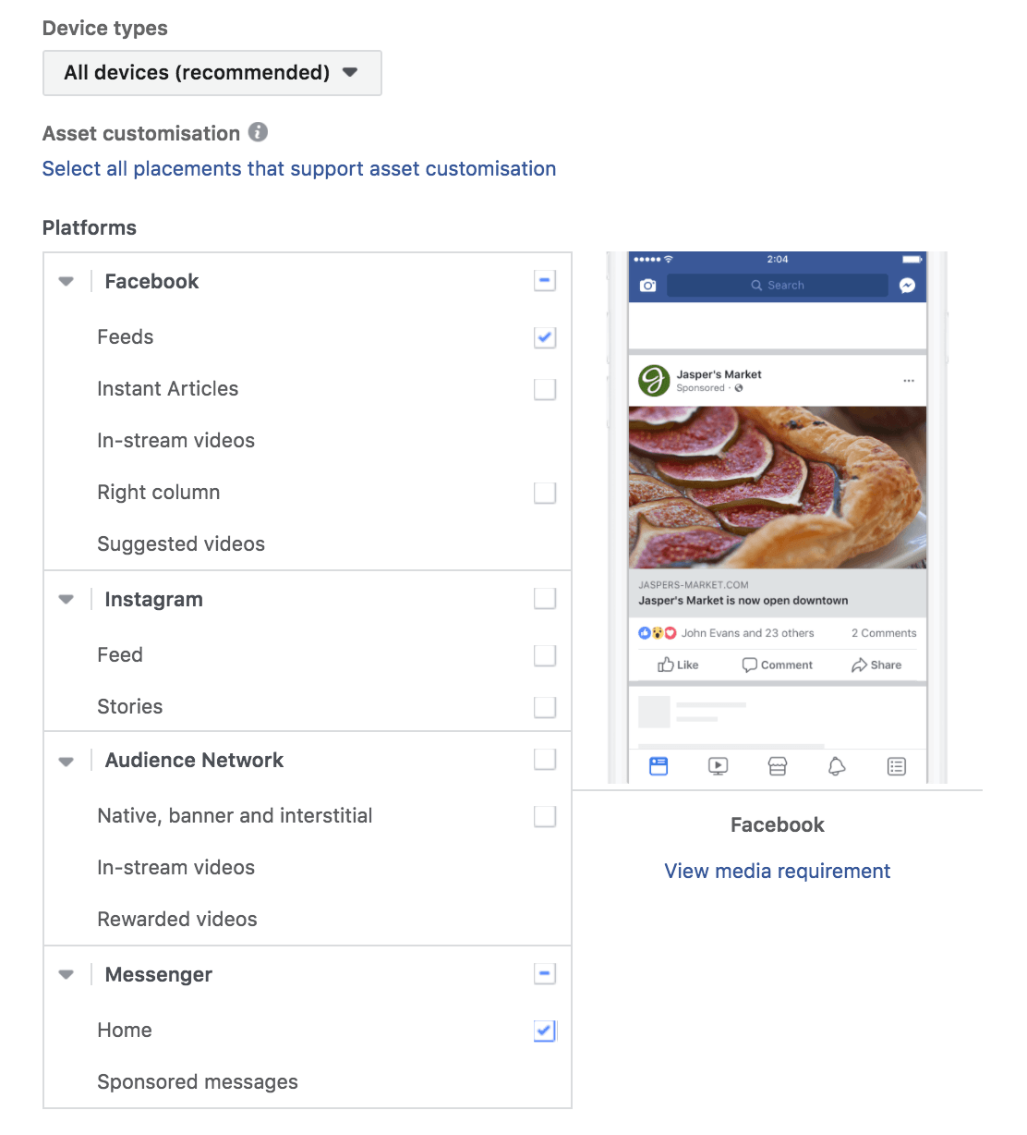Viewport: 1027px width, 1135px height.
Task: Click the search field in phone preview
Action: click(x=777, y=286)
